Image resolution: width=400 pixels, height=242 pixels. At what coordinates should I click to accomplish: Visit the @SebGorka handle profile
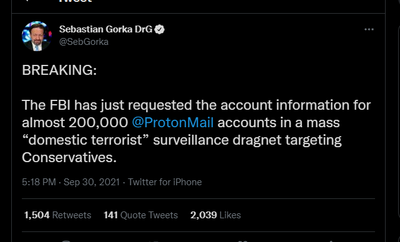pyautogui.click(x=84, y=42)
